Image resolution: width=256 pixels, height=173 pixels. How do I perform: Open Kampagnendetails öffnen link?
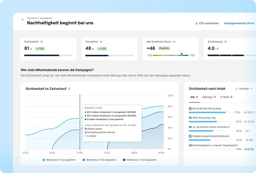[x=239, y=23]
